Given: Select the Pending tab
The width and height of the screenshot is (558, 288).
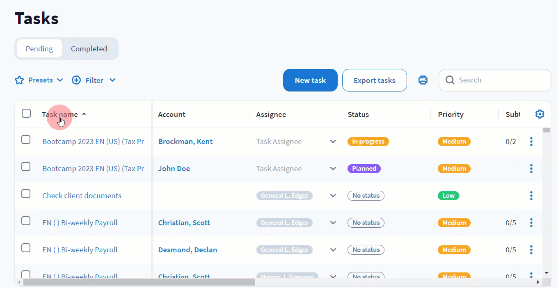Looking at the screenshot, I should pos(39,49).
